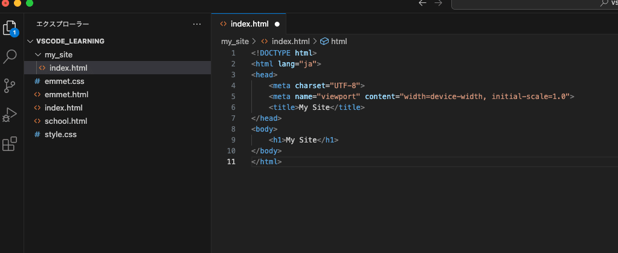
Task: Click index.html in the breadcrumb
Action: [x=291, y=41]
